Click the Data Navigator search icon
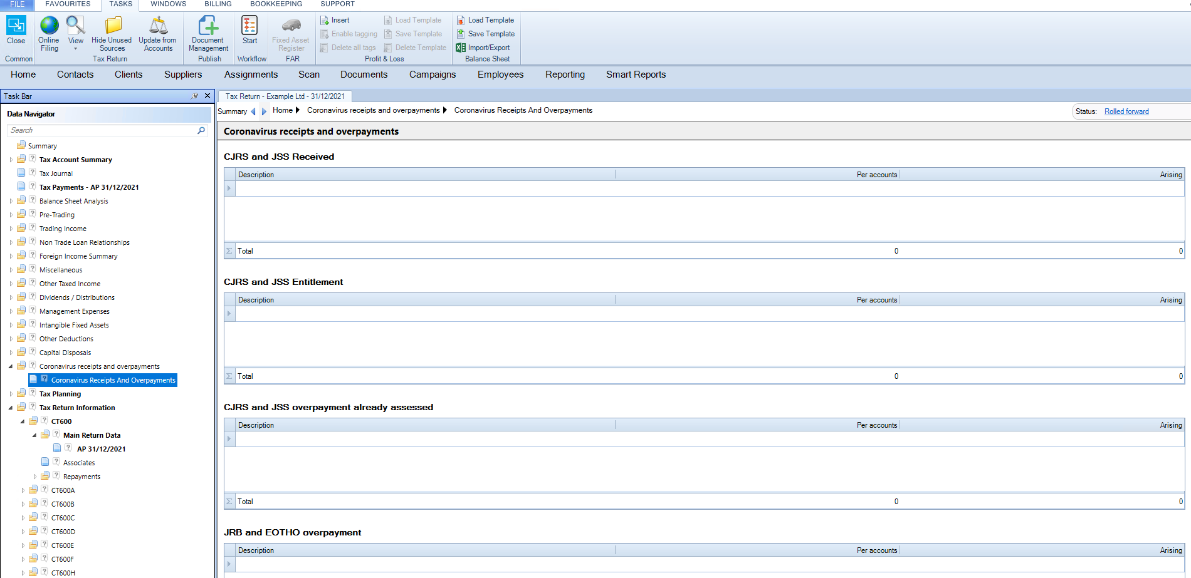The width and height of the screenshot is (1191, 578). coord(201,130)
